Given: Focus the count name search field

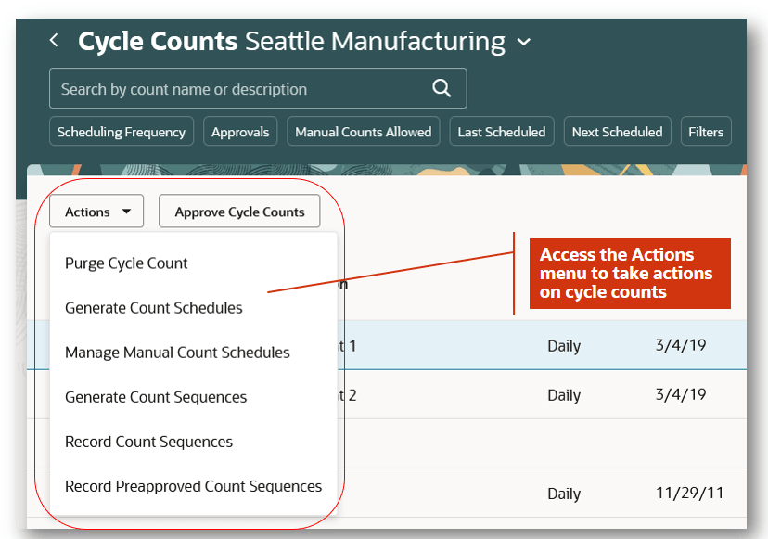Looking at the screenshot, I should 258,88.
